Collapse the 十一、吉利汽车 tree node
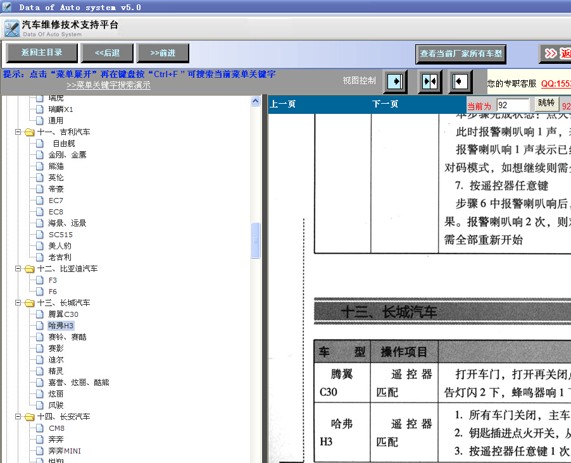 point(18,132)
